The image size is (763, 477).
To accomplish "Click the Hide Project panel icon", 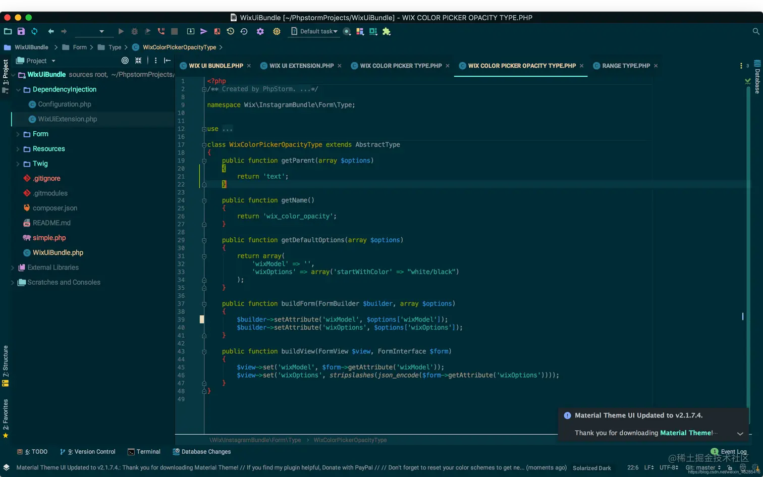I will coord(168,61).
